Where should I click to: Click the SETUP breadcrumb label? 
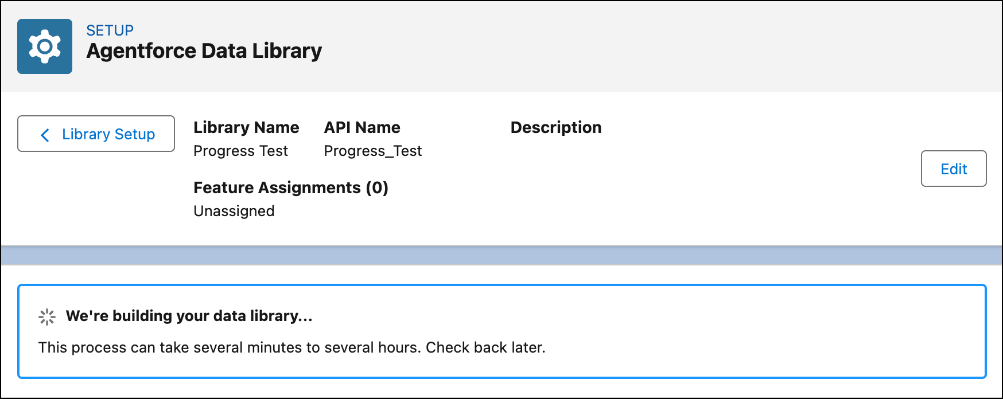110,30
